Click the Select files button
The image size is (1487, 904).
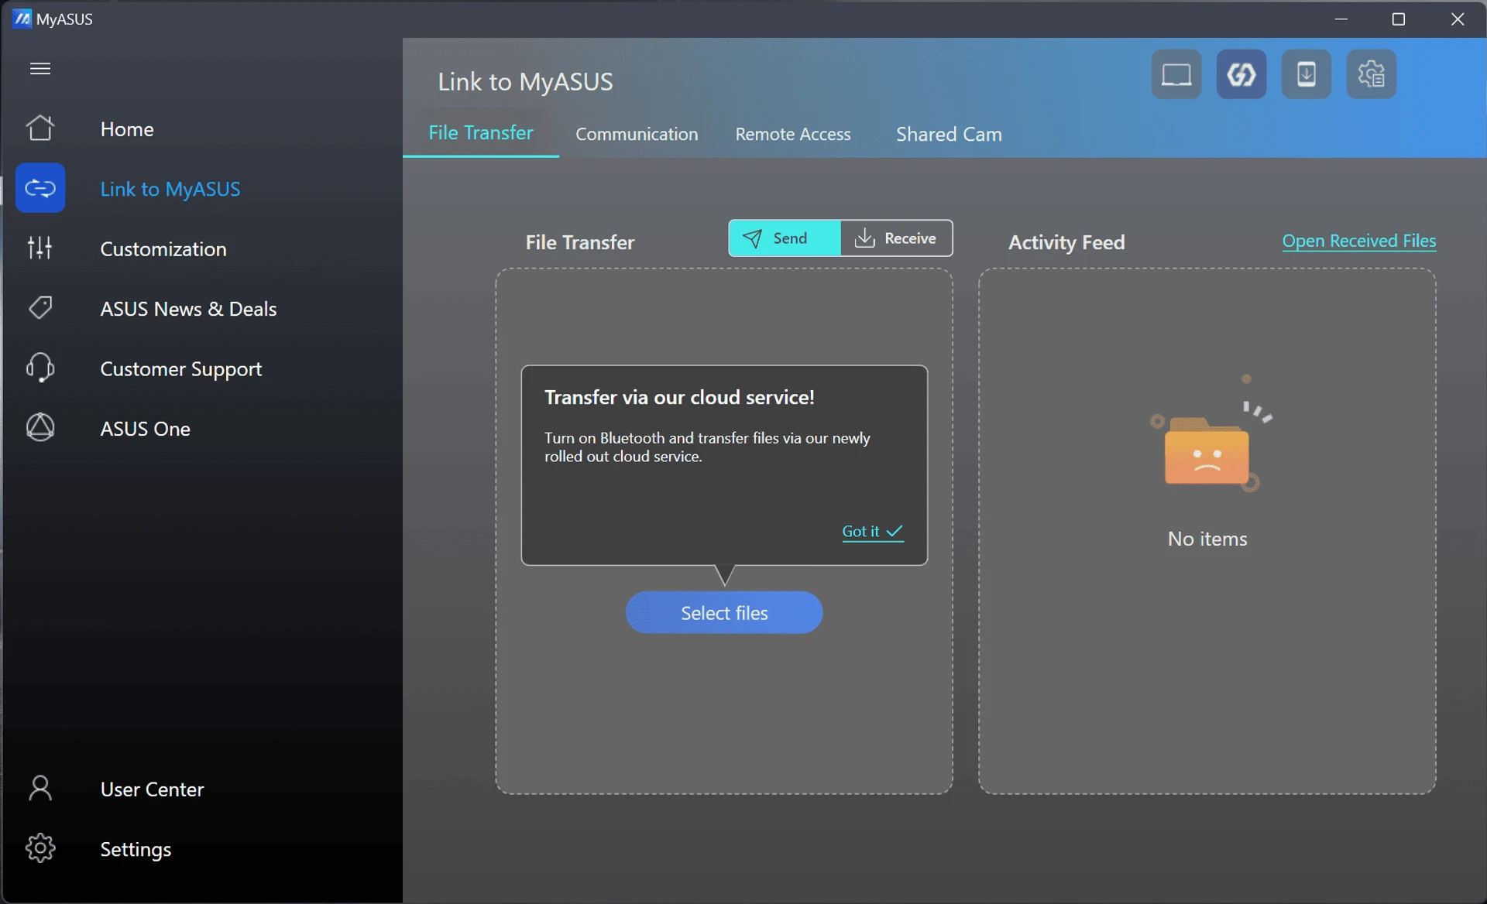[x=724, y=613]
